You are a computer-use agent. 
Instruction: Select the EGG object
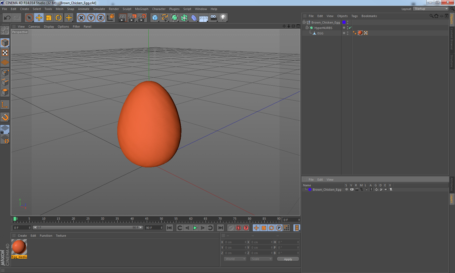[x=320, y=33]
